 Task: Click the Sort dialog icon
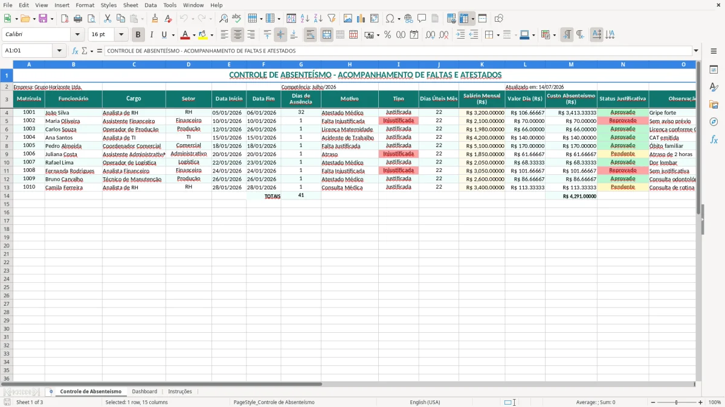click(291, 19)
